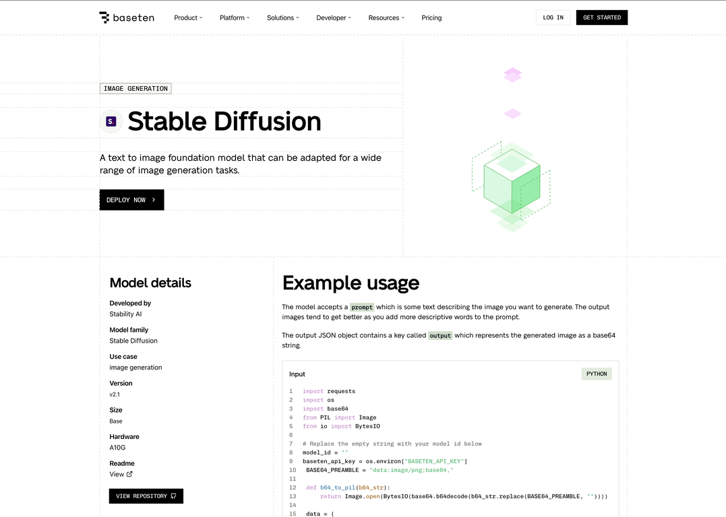This screenshot has height=517, width=726.
Task: Click the DEPLOY NOW button
Action: click(x=131, y=200)
